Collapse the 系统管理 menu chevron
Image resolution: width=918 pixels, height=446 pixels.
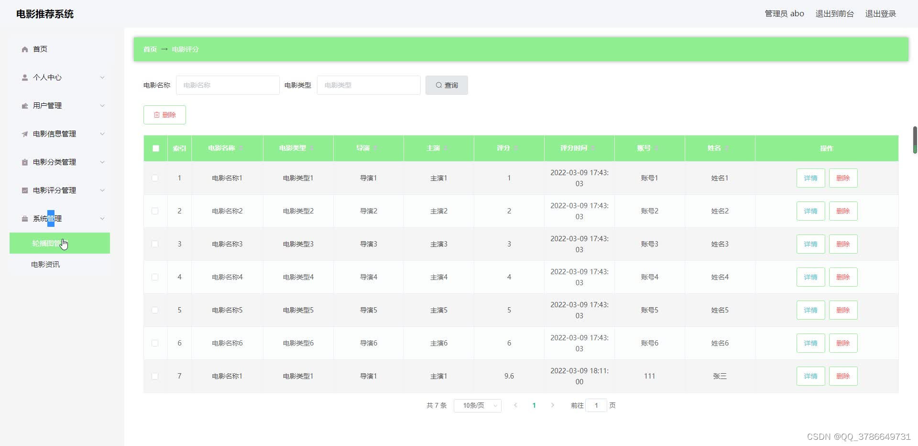[x=102, y=219]
